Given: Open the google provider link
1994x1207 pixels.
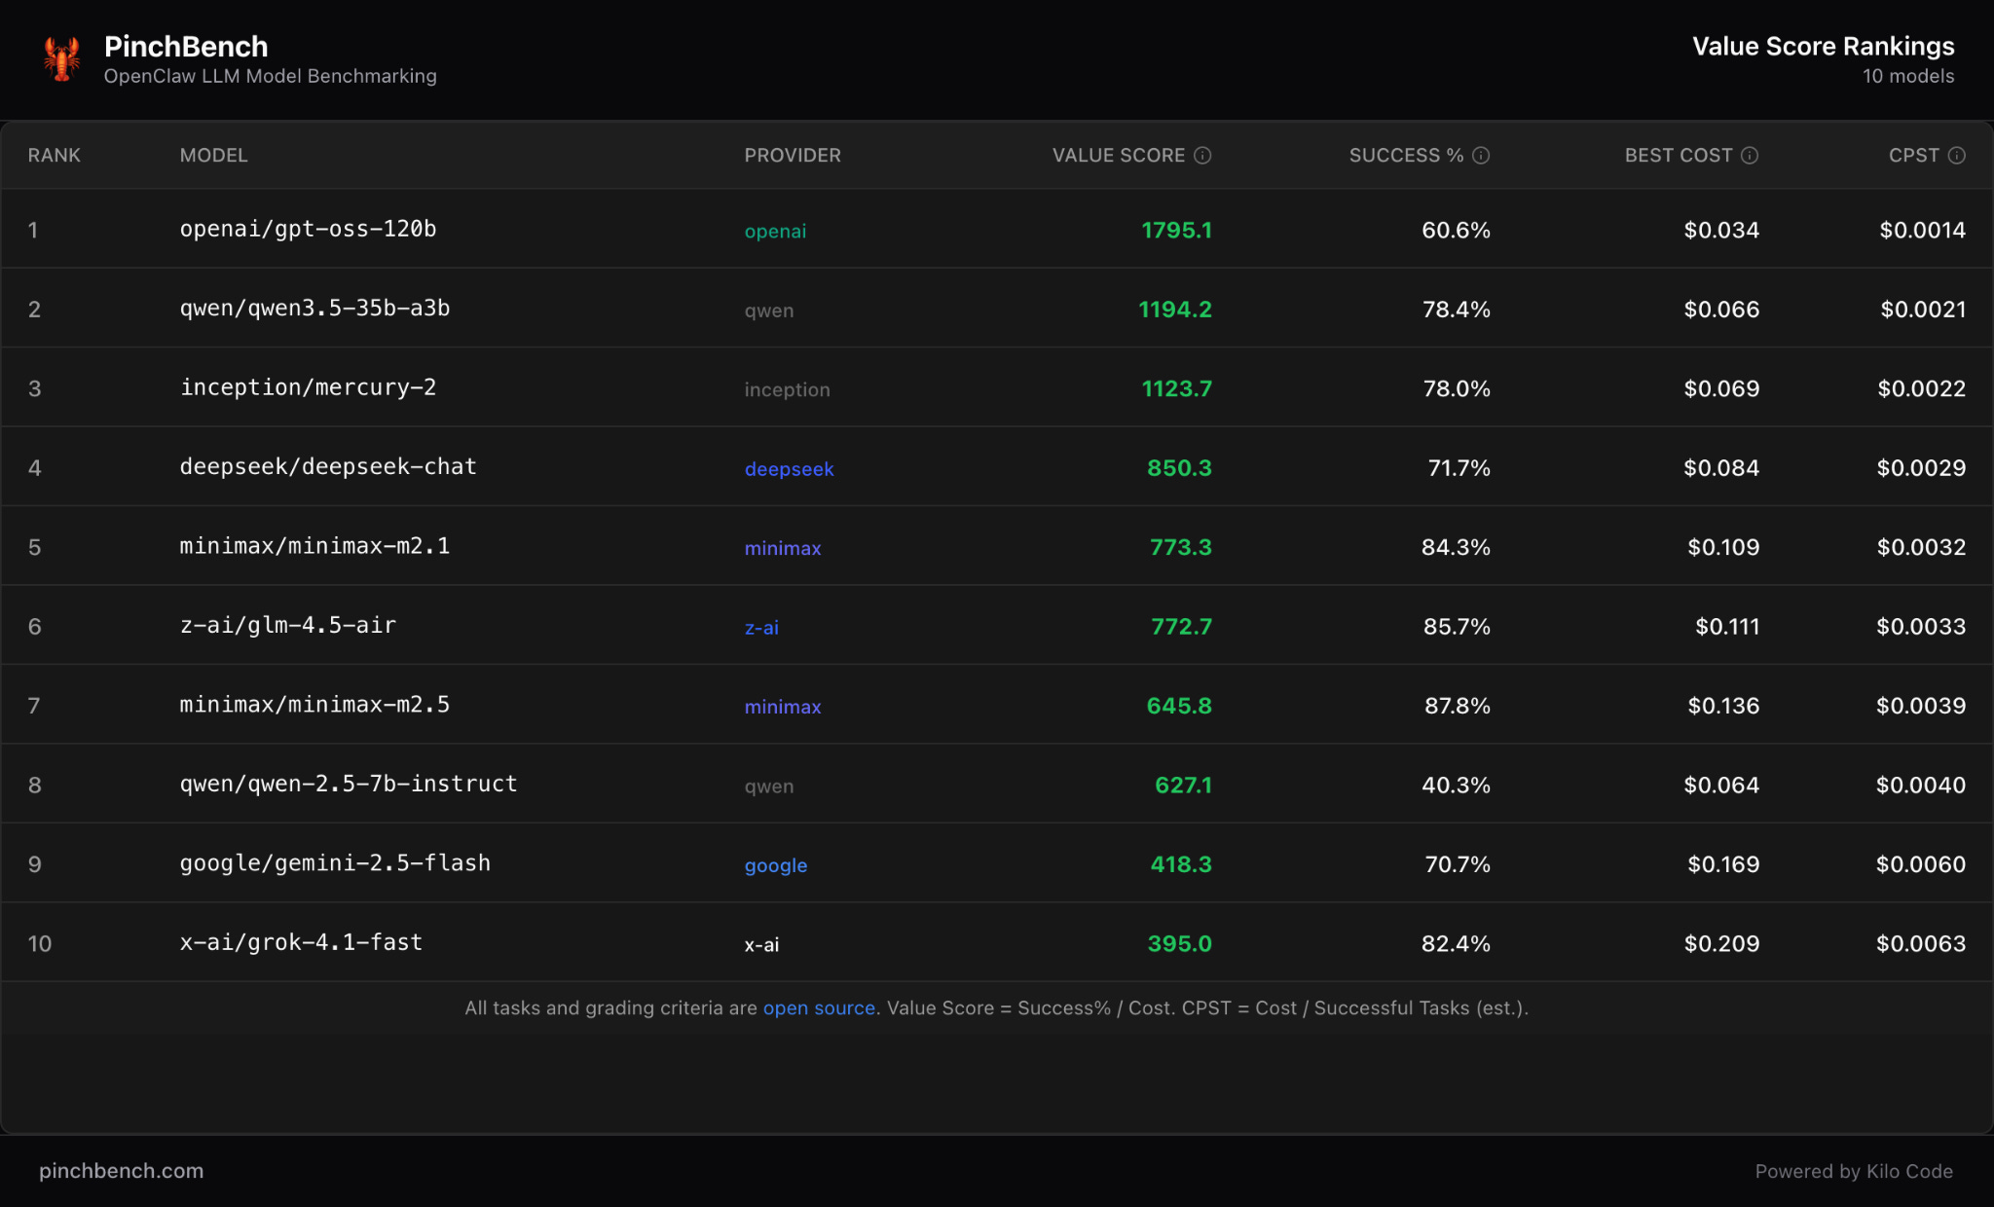Looking at the screenshot, I should pyautogui.click(x=775, y=865).
